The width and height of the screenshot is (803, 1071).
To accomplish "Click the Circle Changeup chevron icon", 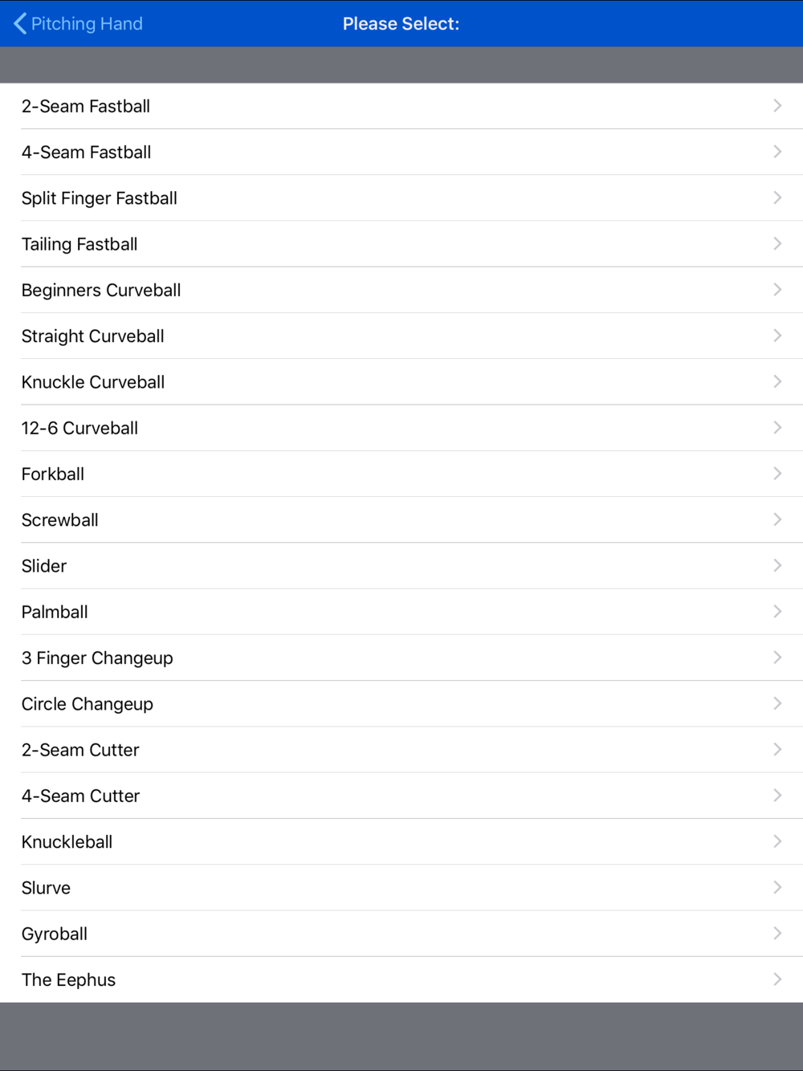I will [x=777, y=703].
